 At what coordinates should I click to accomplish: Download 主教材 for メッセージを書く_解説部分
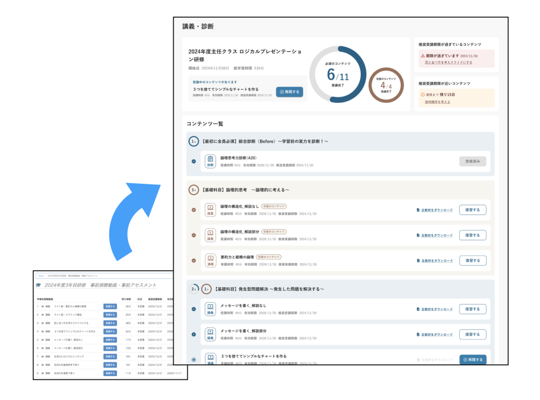click(x=437, y=334)
